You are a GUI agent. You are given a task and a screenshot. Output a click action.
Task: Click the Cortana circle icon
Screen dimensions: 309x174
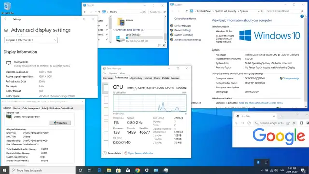pyautogui.click(x=80, y=170)
